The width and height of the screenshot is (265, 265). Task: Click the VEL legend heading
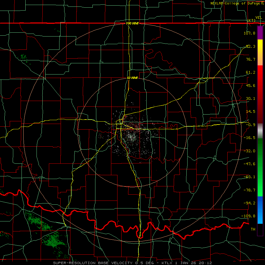(x=259, y=18)
